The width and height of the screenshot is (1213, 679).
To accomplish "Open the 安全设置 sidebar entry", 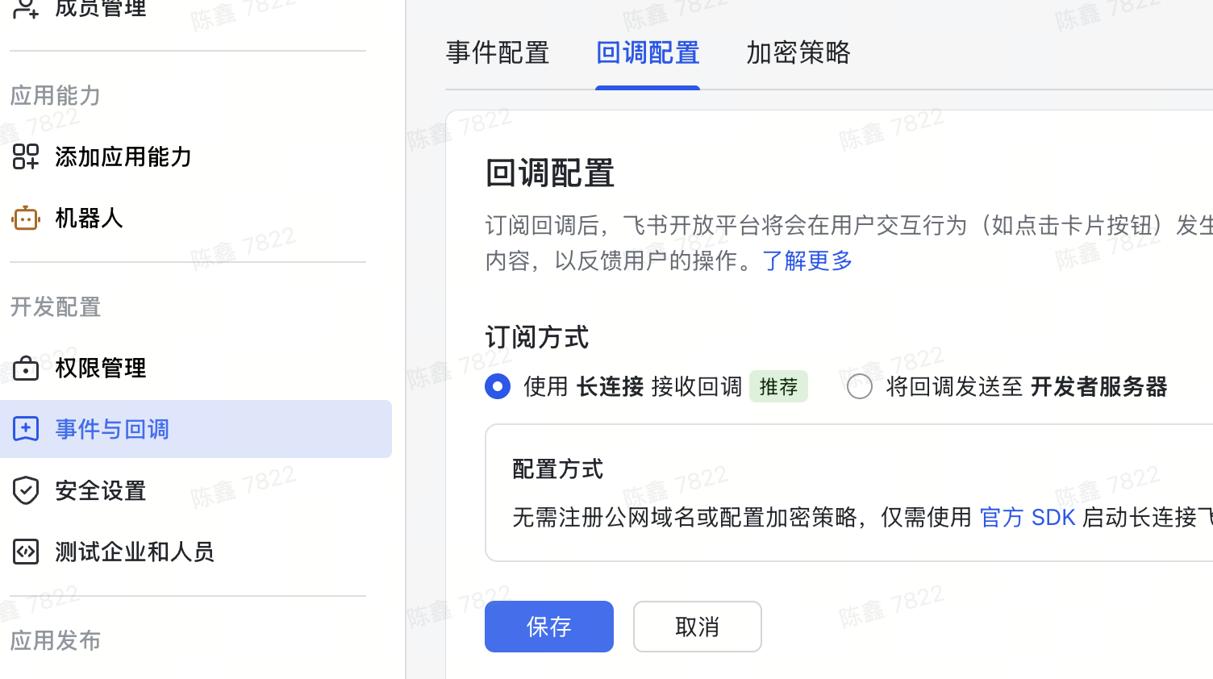I will click(99, 490).
